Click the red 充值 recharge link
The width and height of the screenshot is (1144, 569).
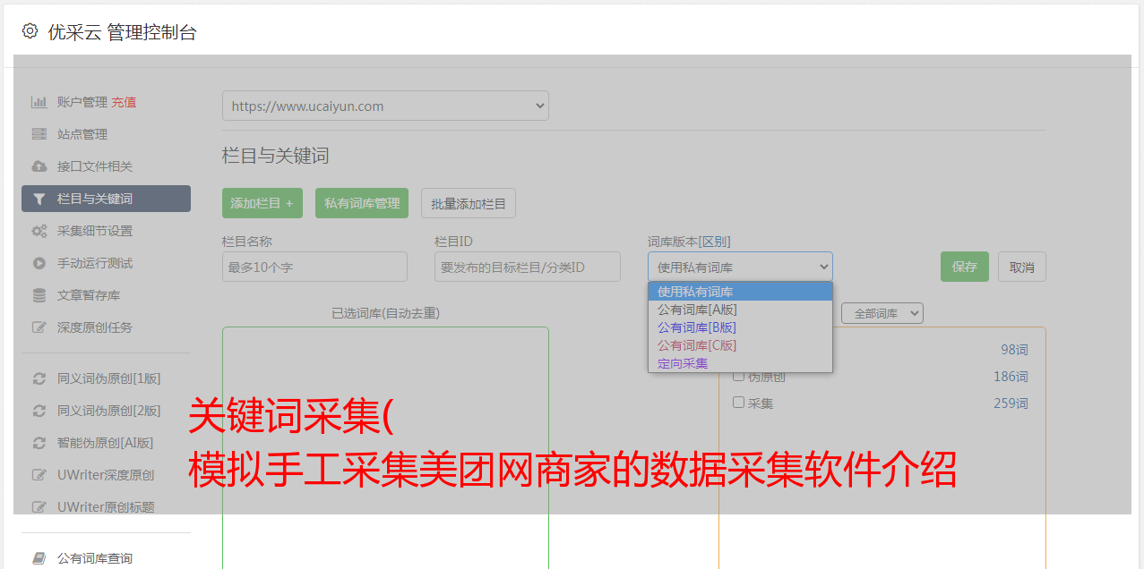[x=124, y=102]
